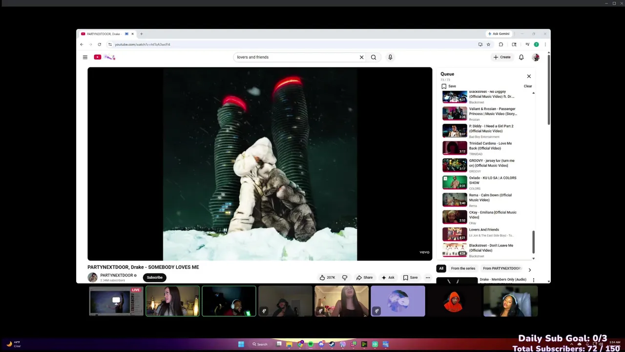Screen dimensions: 625x352
Task: Bookmark this page with star icon
Action: (x=488, y=44)
